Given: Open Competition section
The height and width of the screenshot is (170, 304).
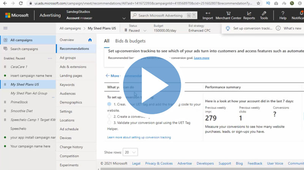Looking at the screenshot, I should [x=69, y=156].
